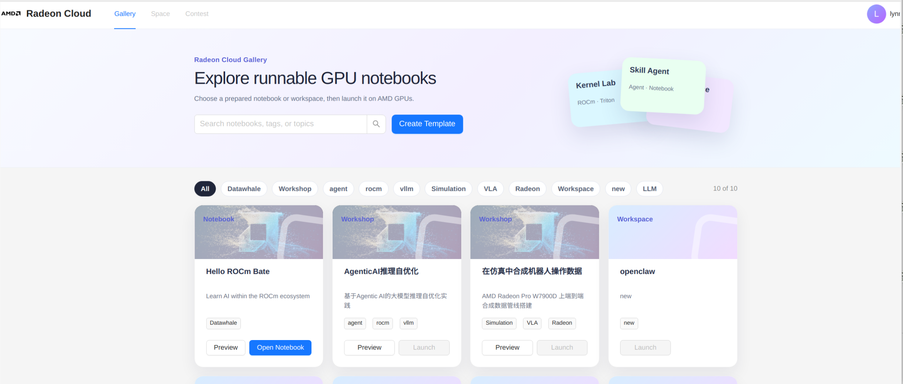This screenshot has width=903, height=384.
Task: Filter by agent tag chip
Action: (338, 189)
